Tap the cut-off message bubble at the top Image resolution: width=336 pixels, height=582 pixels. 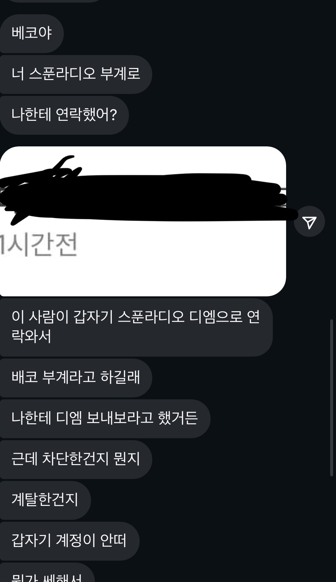pyautogui.click(x=52, y=1)
